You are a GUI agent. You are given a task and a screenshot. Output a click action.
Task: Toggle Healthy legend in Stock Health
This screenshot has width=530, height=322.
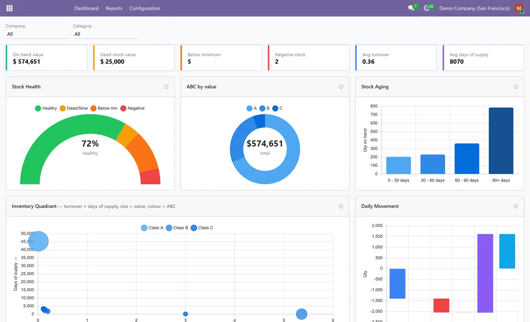46,108
